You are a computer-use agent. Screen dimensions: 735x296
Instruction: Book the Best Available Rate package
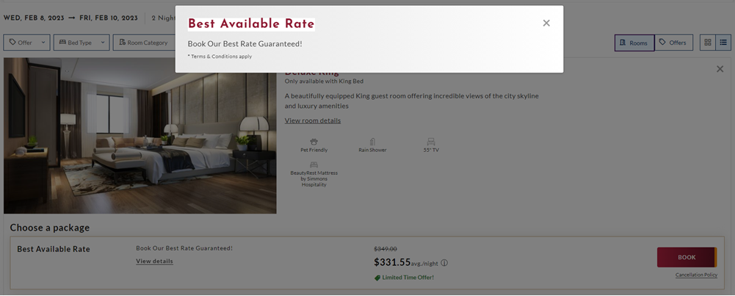coord(687,257)
